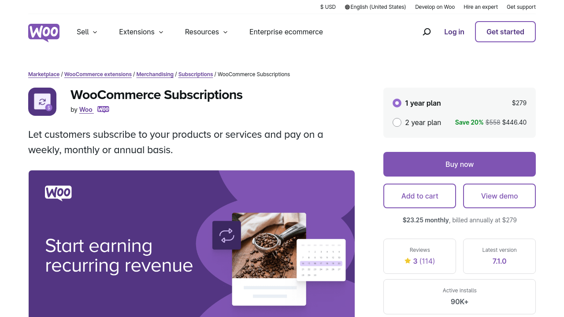
Task: Click the yellow reviews star icon
Action: tap(408, 261)
